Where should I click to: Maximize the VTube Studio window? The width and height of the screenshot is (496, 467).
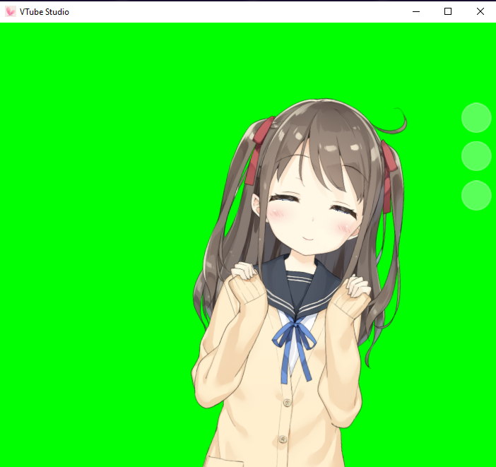[x=448, y=12]
